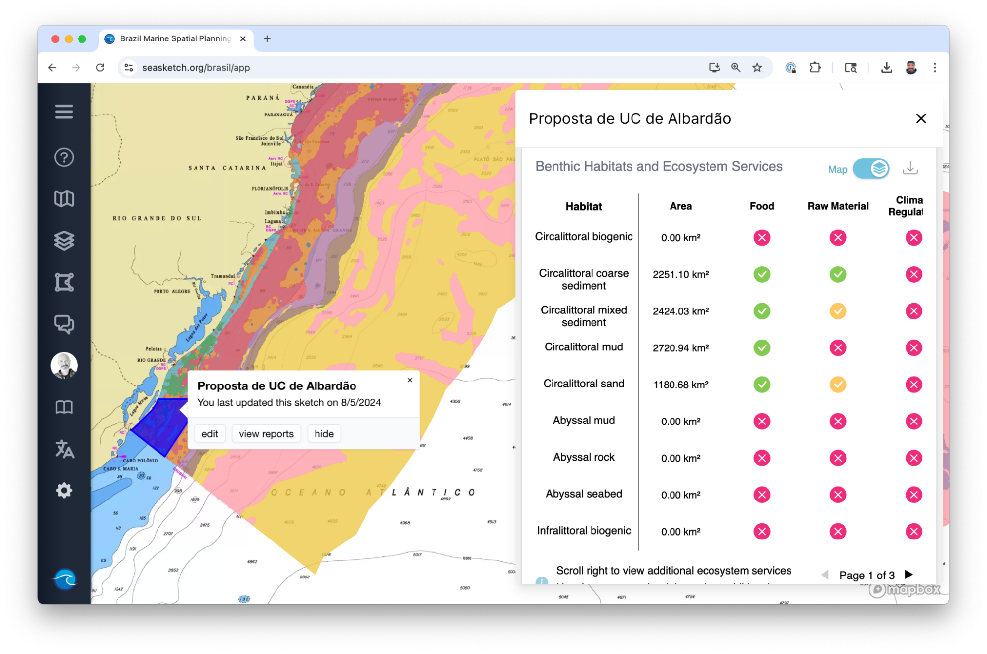Viewport: 987px width, 654px height.
Task: Click the view reports button
Action: pos(266,434)
